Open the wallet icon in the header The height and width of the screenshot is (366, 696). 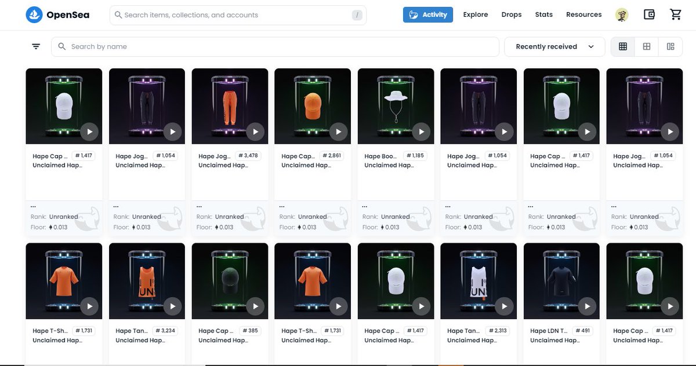click(649, 15)
